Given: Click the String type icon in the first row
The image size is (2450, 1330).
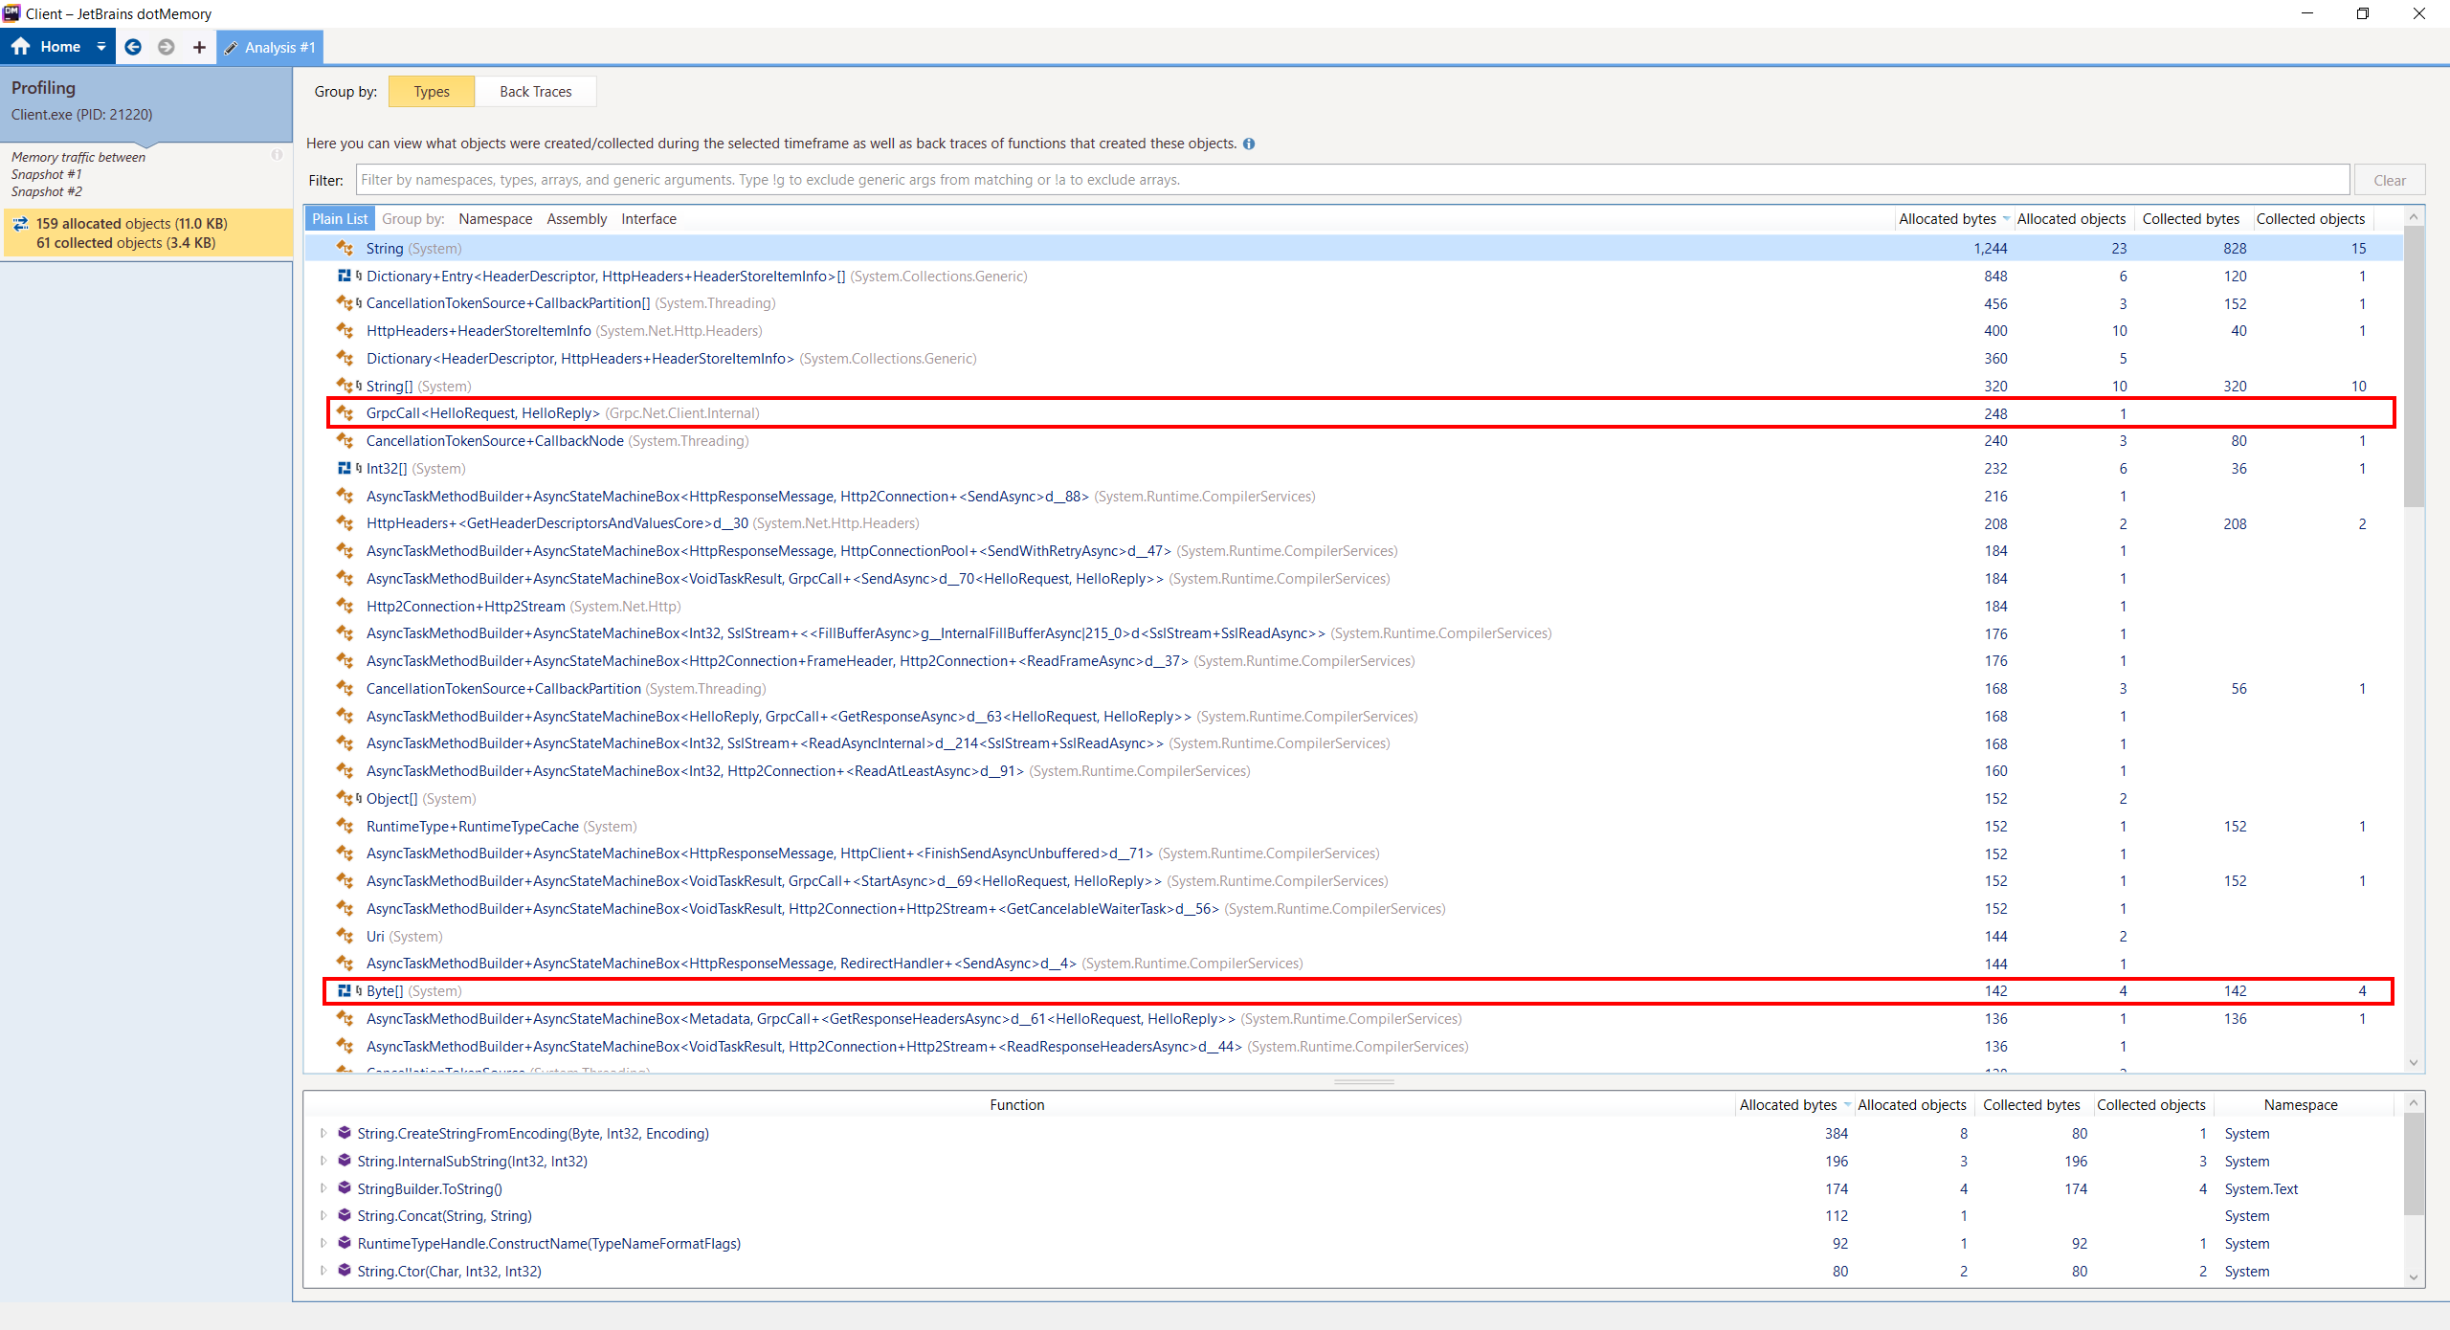Looking at the screenshot, I should [345, 248].
